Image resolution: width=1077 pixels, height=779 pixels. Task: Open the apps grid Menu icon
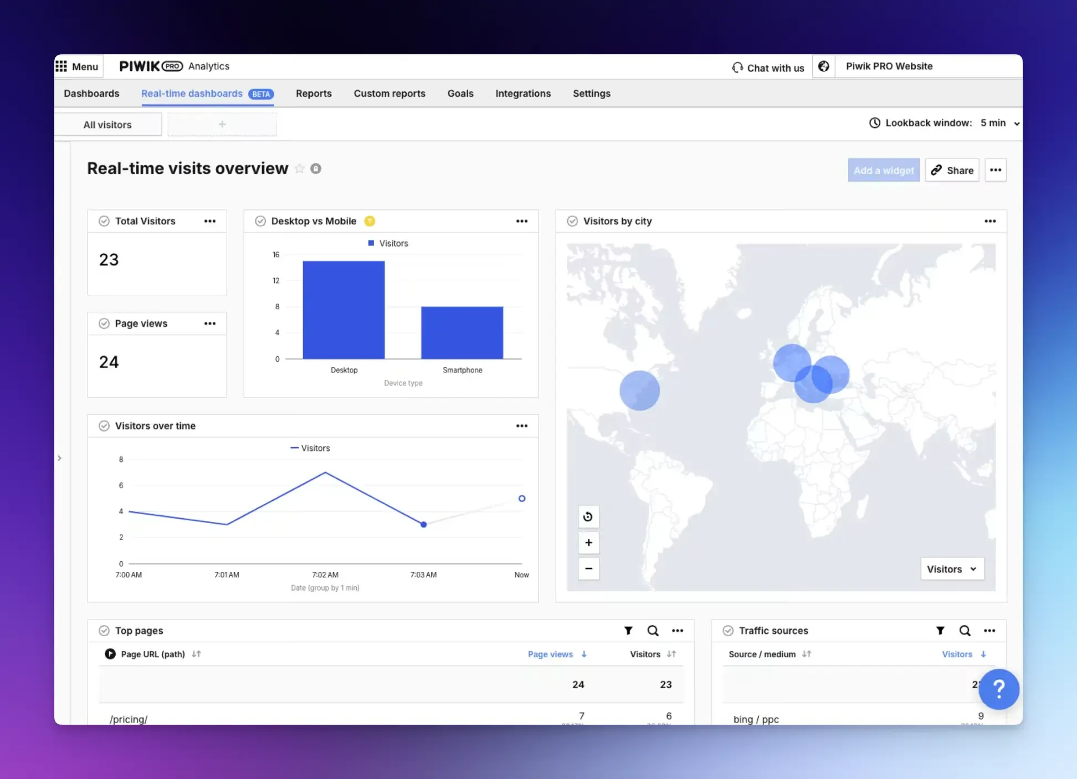(61, 66)
